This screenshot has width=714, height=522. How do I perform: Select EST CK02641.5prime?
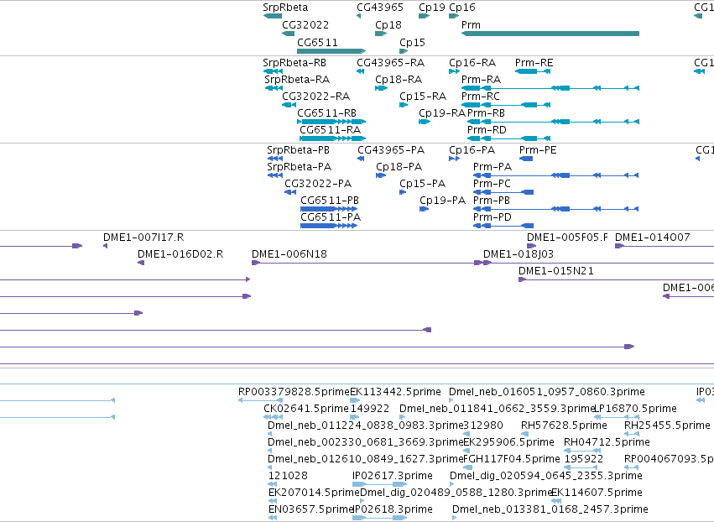(306, 409)
